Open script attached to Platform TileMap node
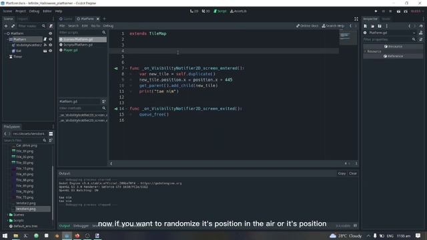The height and width of the screenshot is (240, 427). tap(45, 39)
